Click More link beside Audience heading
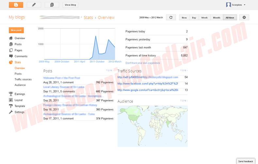This screenshot has height=164, width=258. pyautogui.click(x=184, y=101)
